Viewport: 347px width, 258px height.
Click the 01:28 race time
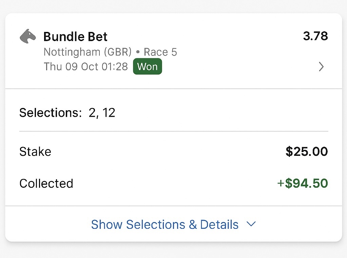point(116,67)
